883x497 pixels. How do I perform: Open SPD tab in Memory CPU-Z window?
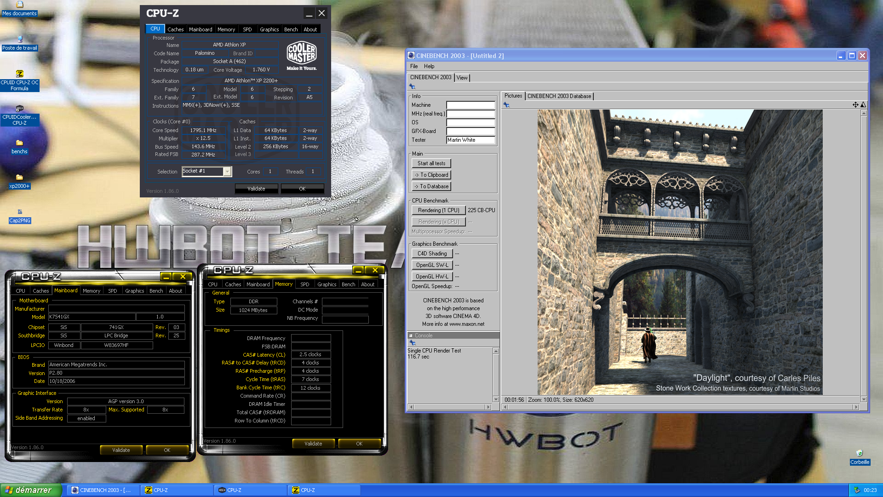pos(304,284)
